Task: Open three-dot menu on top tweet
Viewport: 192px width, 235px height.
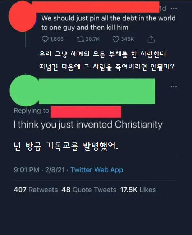Action: click(x=174, y=9)
